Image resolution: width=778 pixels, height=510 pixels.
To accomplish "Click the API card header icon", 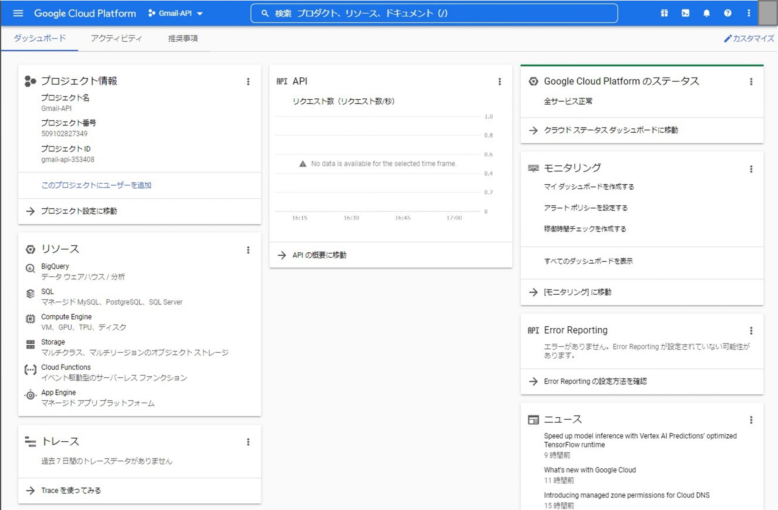I will click(x=282, y=81).
